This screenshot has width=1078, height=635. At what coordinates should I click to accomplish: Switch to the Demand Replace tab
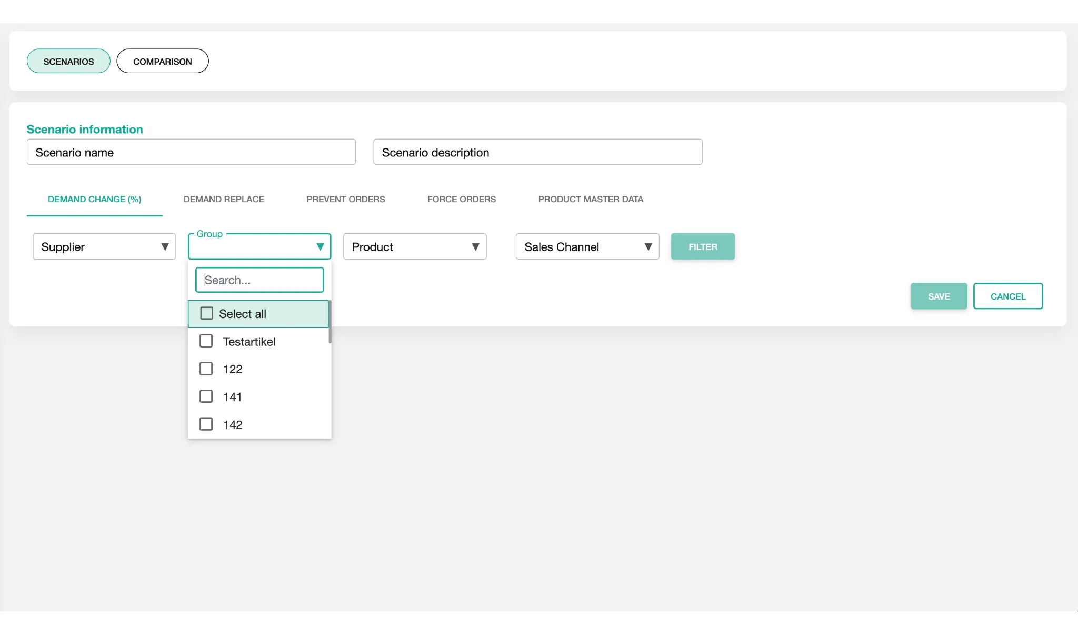point(224,199)
